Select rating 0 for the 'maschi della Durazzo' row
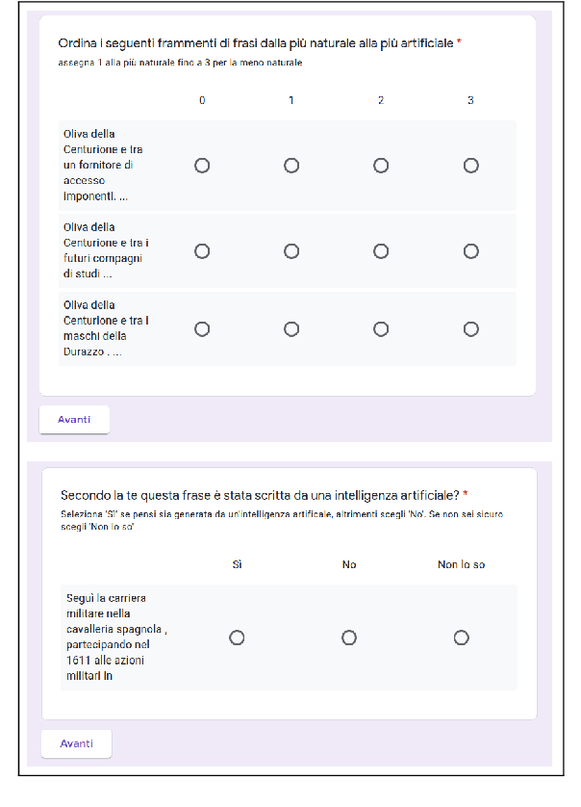Screen dimensions: 581x807 click(x=202, y=328)
